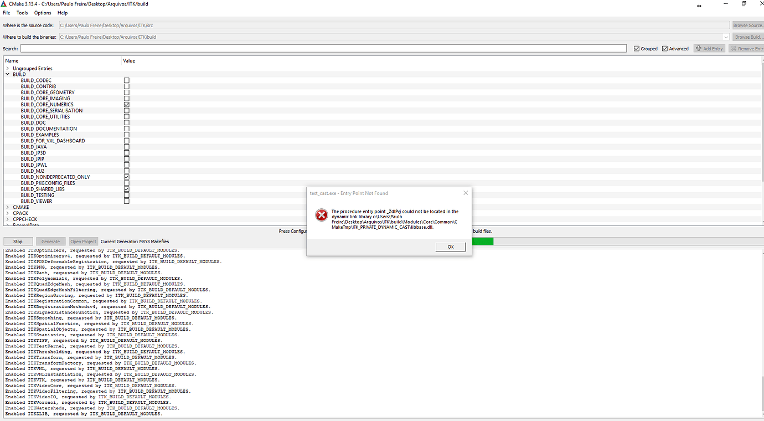The image size is (764, 421).
Task: Click the source code path field
Action: [394, 25]
